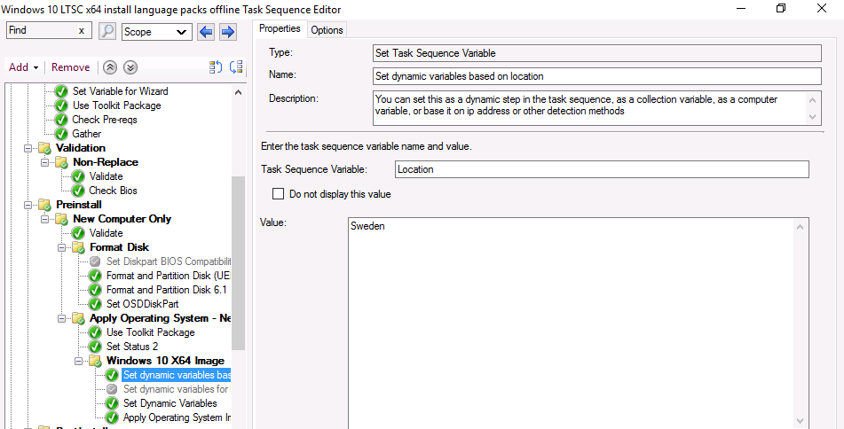The width and height of the screenshot is (844, 429).
Task: Switch to the Options tab
Action: [327, 30]
